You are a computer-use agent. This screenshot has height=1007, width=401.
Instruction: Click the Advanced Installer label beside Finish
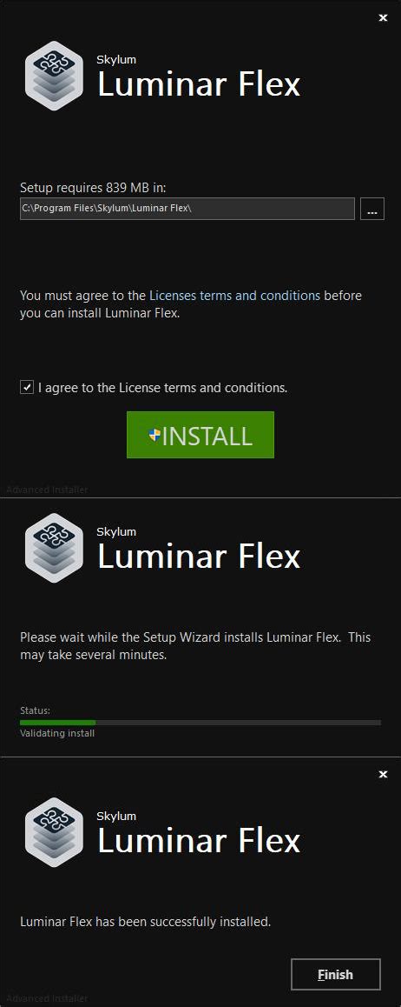pyautogui.click(x=47, y=998)
